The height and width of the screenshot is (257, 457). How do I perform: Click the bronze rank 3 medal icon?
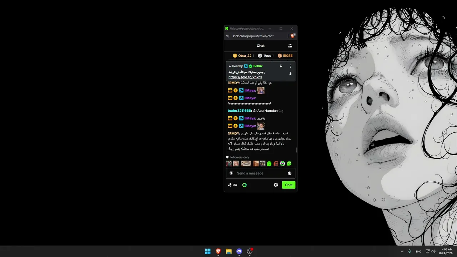point(280,56)
